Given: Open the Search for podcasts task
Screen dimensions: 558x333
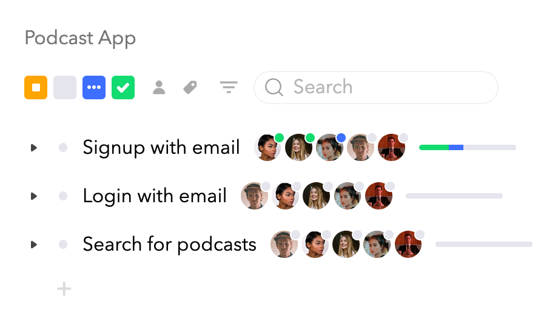Looking at the screenshot, I should pos(169,245).
